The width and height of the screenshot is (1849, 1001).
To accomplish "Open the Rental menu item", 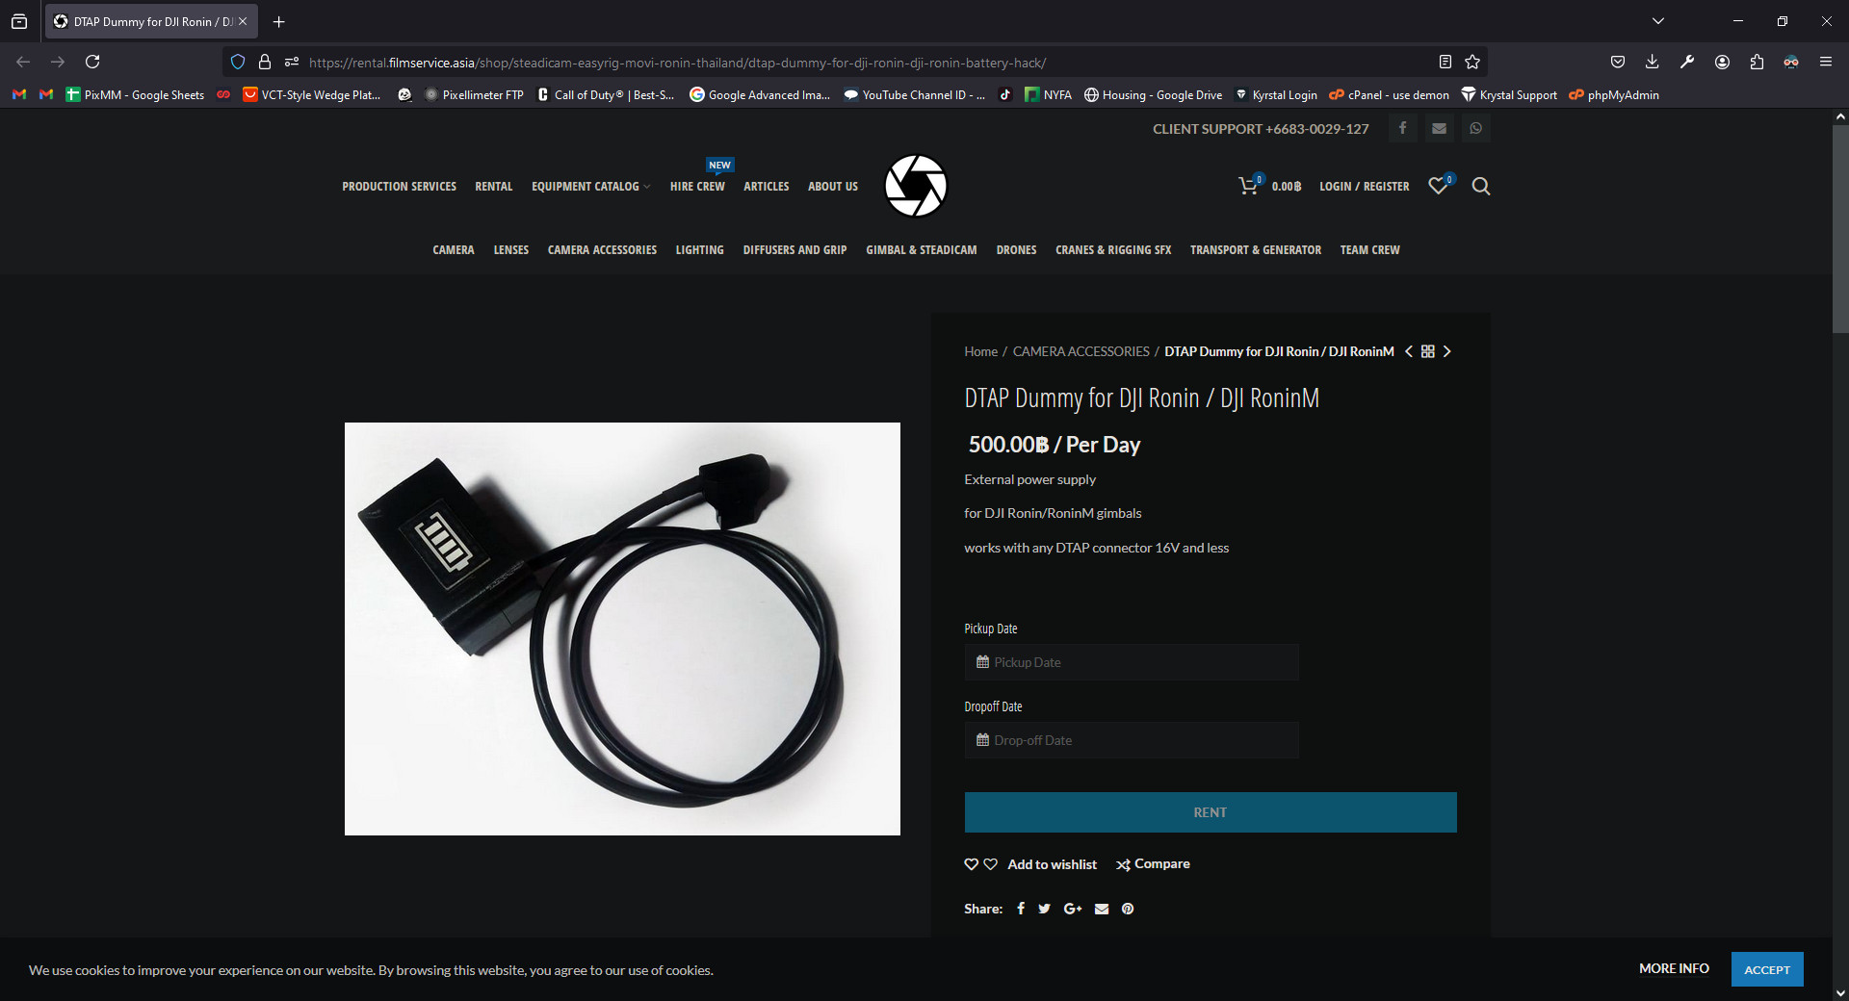I will point(493,187).
